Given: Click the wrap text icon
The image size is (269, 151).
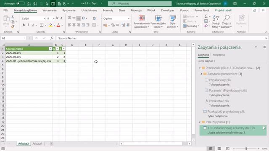Looking at the screenshot, I should coord(94,18).
